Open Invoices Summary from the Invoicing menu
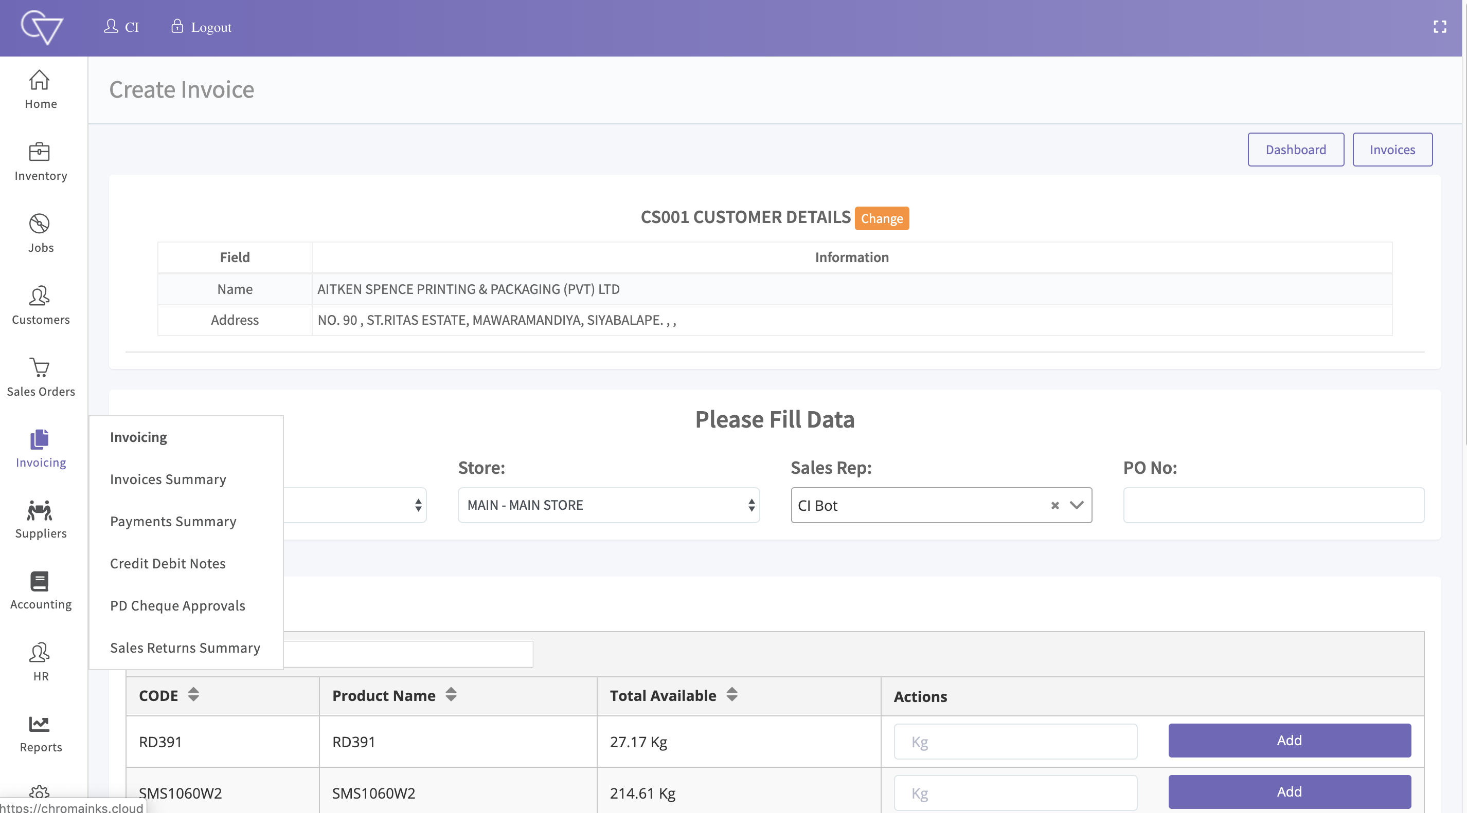This screenshot has width=1467, height=813. click(x=168, y=479)
